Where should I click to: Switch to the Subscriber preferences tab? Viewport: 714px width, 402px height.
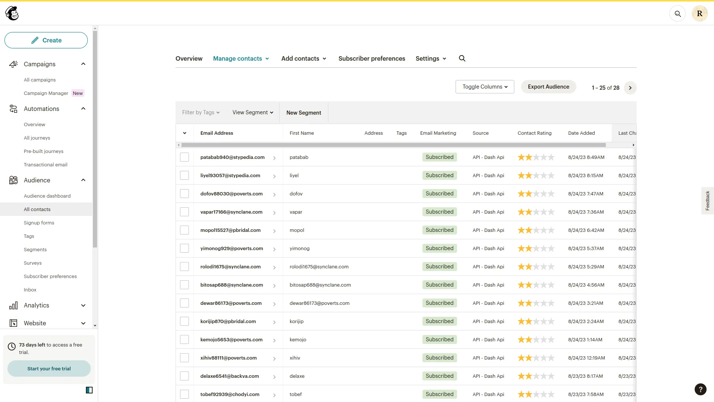click(372, 58)
